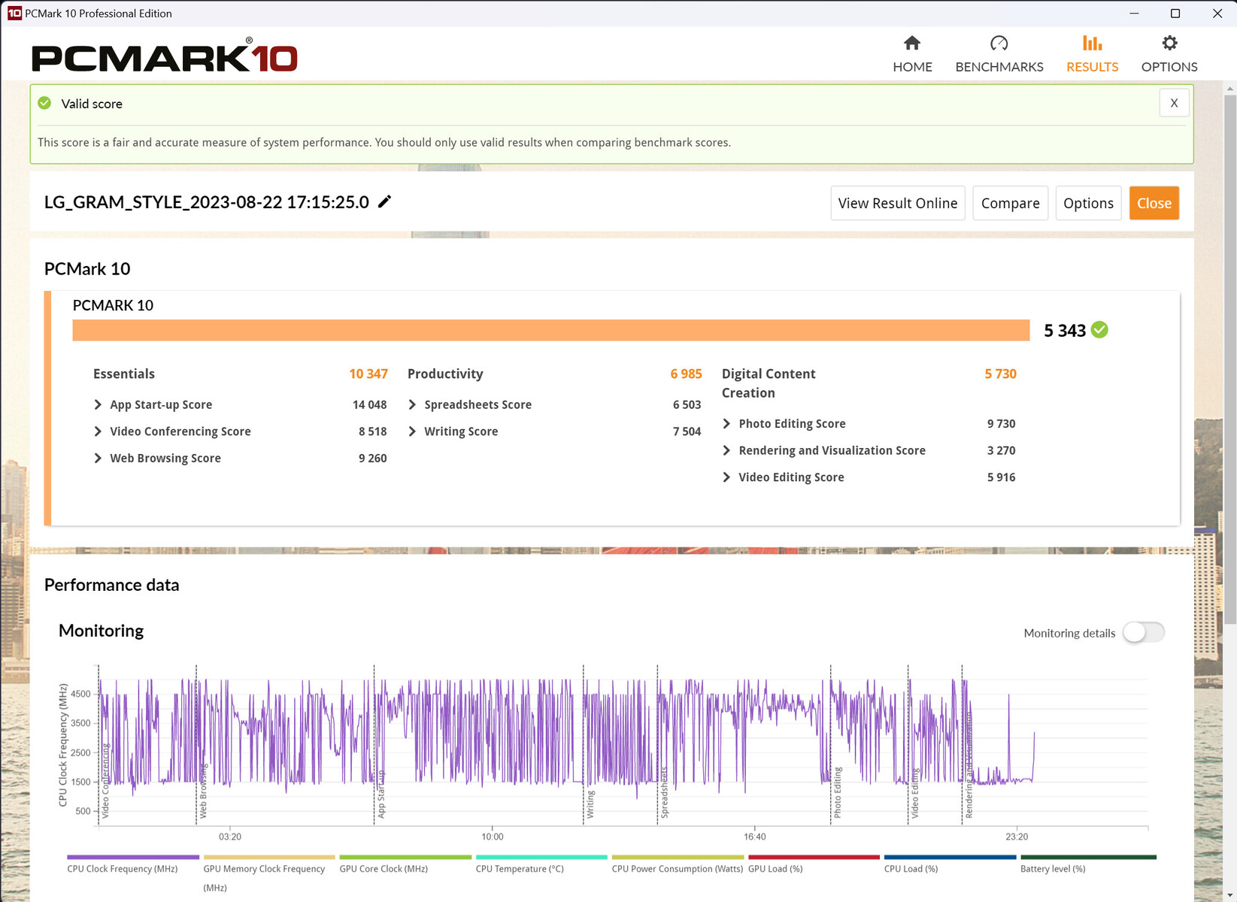Click the GPU Load red legend swatch

(814, 857)
